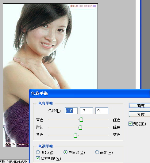Screen dimensions: 150x163
Task: Click the second 色阶 field showing +7
Action: (x=87, y=111)
